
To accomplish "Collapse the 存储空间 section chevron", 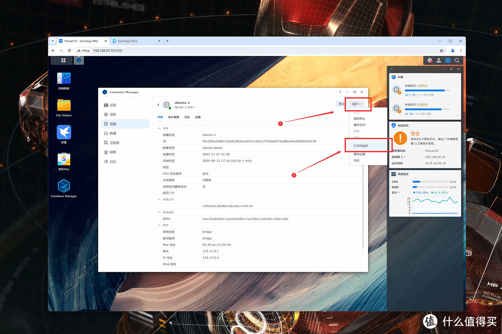I will (160, 199).
